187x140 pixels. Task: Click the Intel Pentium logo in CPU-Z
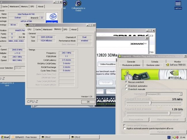coord(52,18)
